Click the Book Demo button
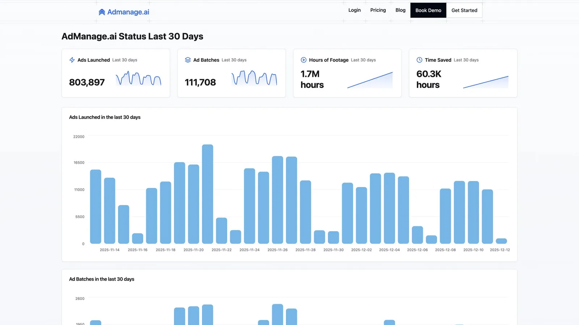Viewport: 579px width, 325px height. click(428, 10)
